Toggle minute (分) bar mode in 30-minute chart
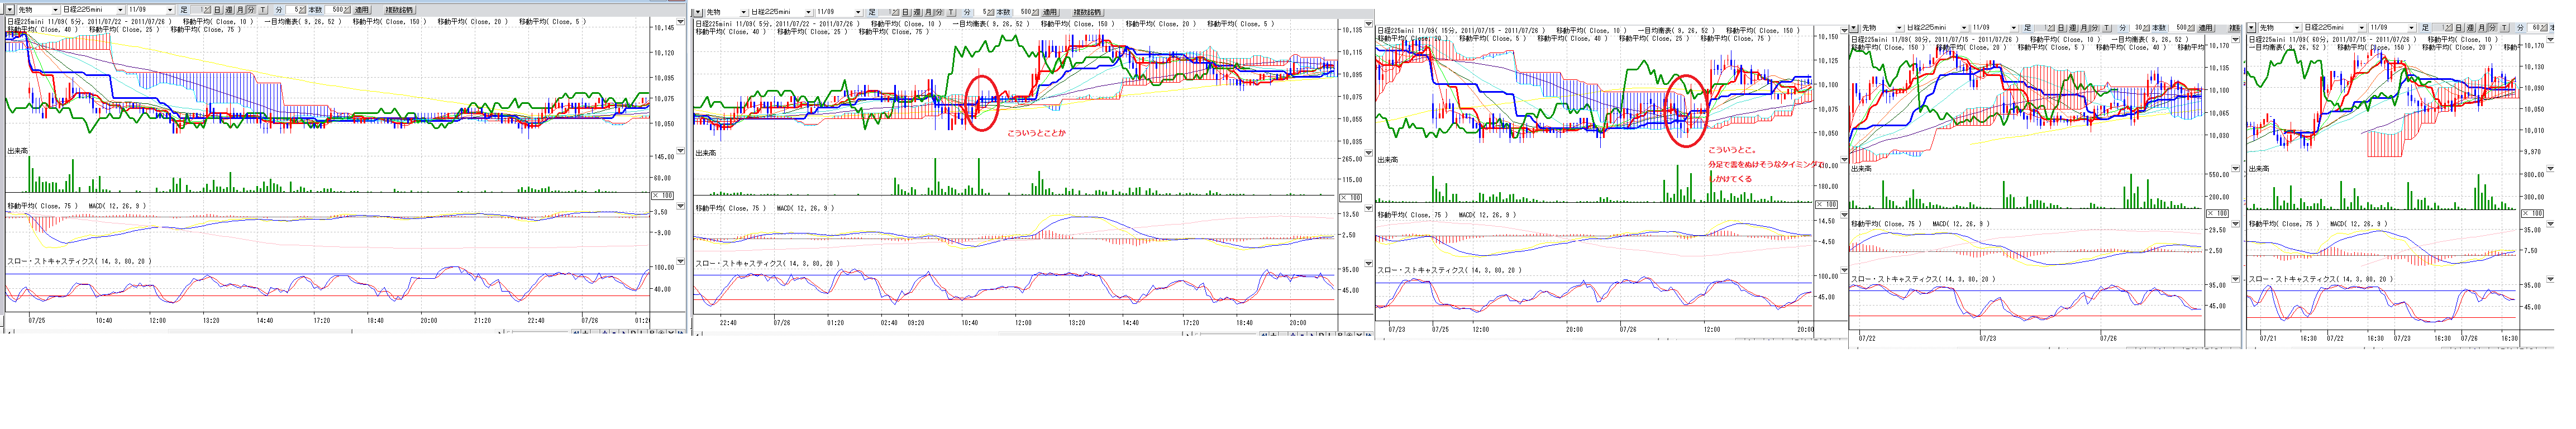The height and width of the screenshot is (429, 2576). coord(2094,28)
